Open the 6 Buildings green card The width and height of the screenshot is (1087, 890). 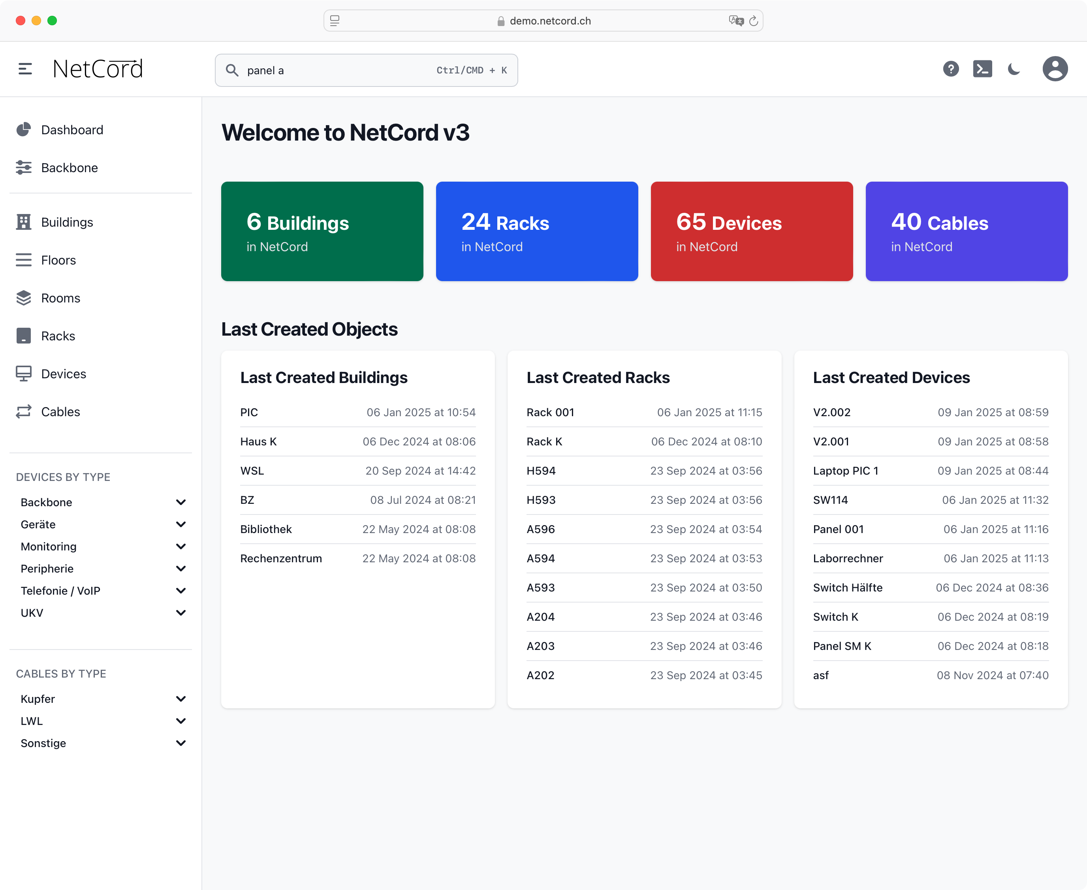[x=322, y=231]
